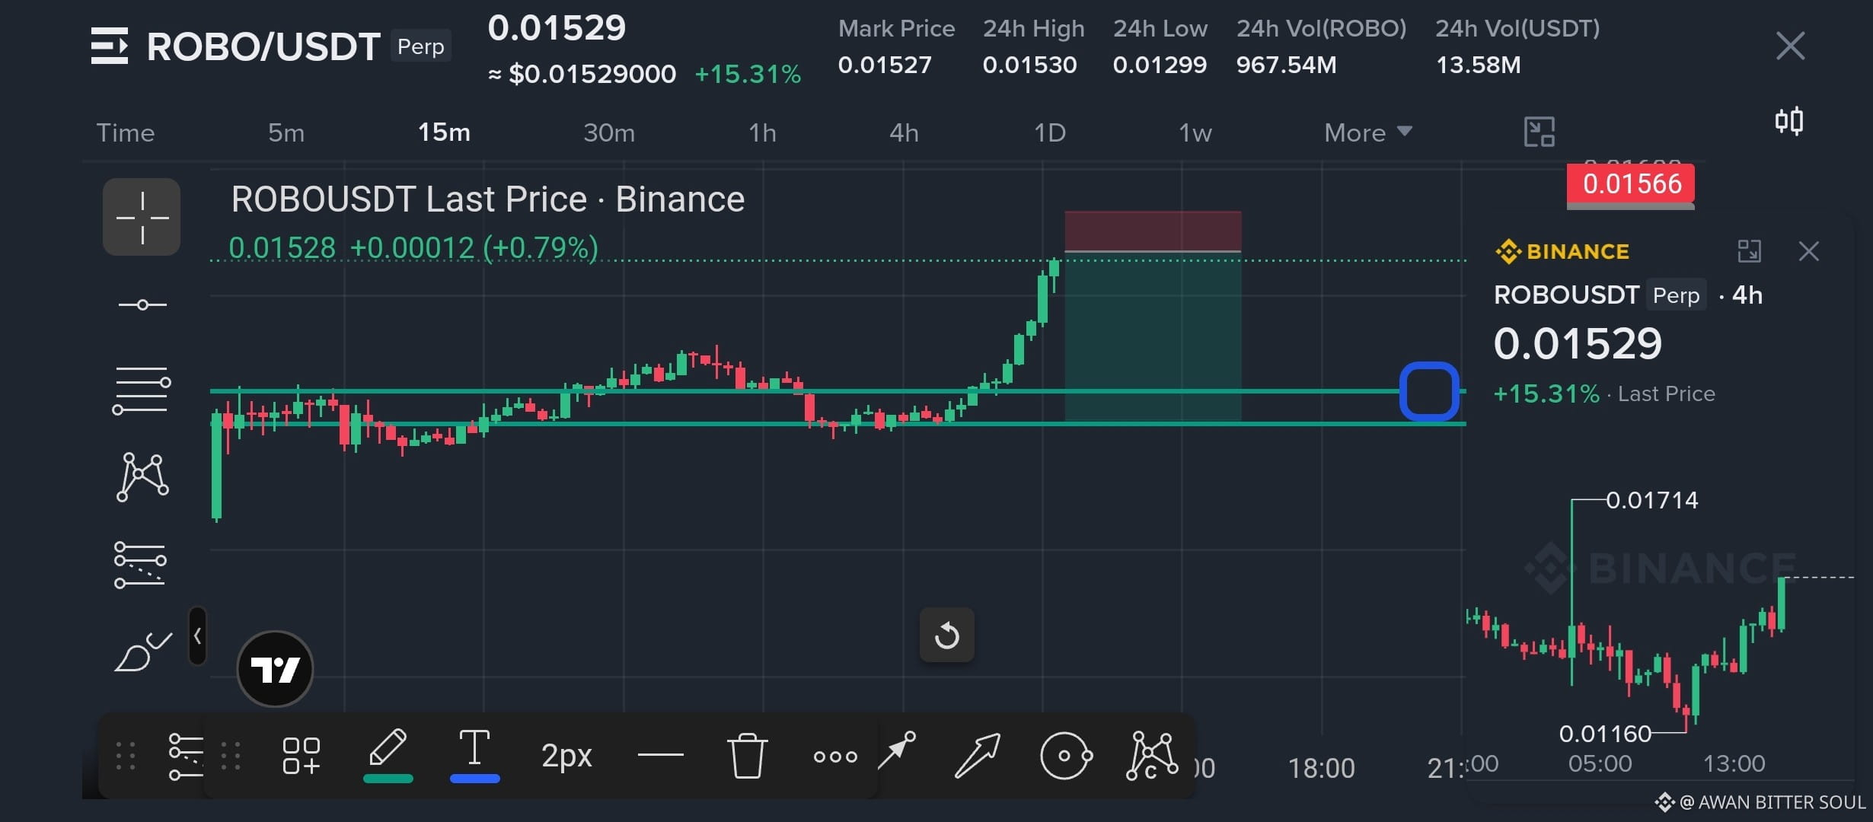Open the long/short position forecasting tool

point(140,565)
